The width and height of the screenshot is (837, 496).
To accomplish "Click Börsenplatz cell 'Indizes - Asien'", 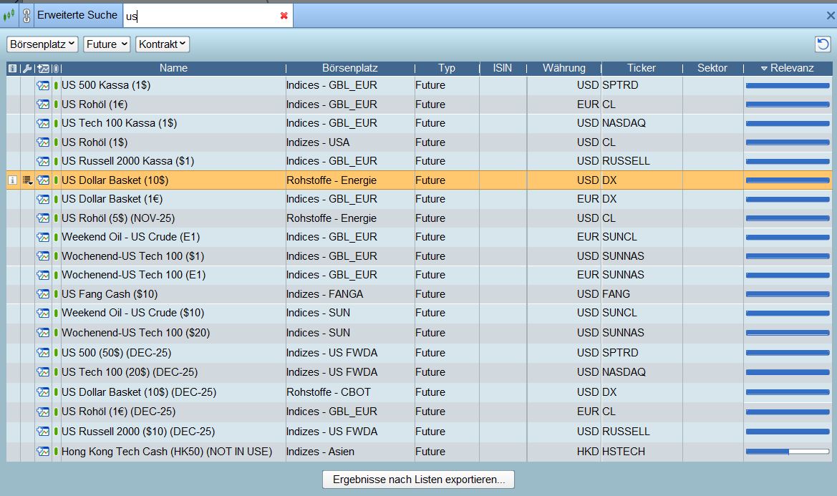I will coord(320,452).
